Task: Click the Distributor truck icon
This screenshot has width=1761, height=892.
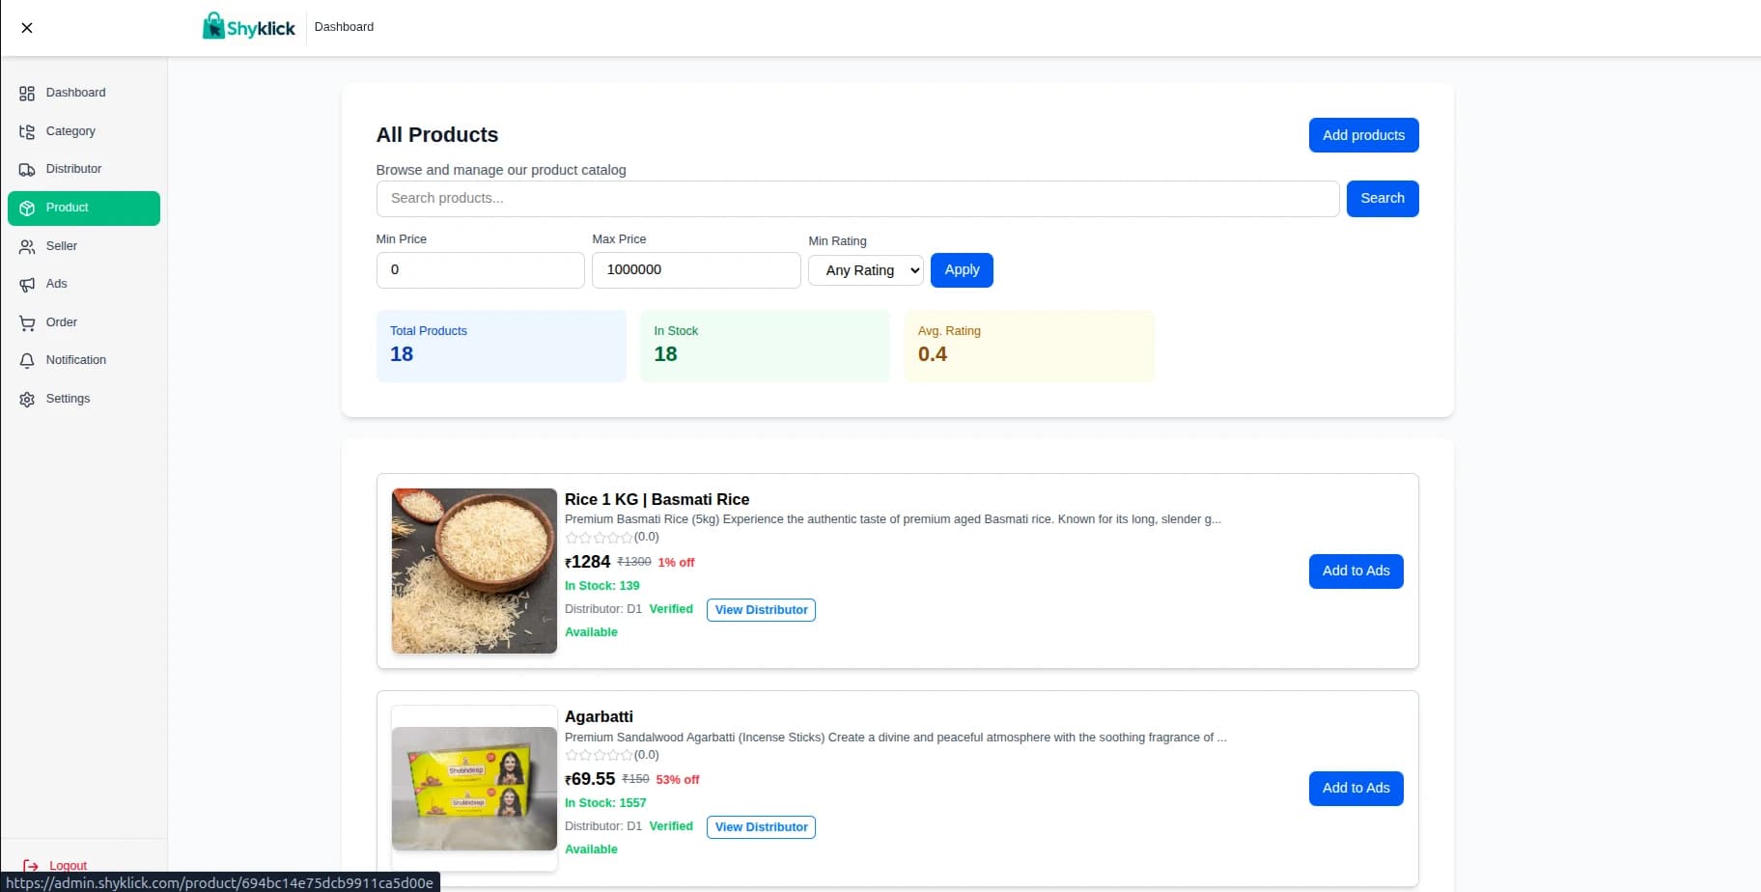Action: point(27,170)
